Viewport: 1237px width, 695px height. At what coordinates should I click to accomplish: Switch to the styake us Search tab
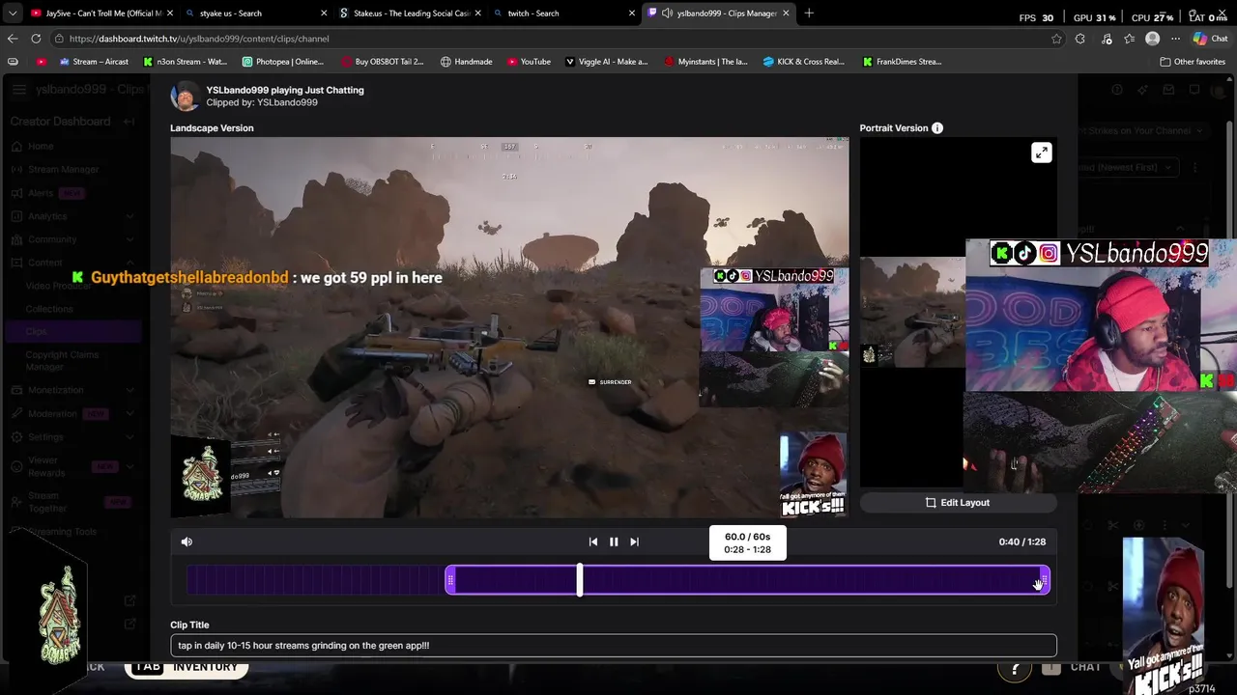click(255, 13)
